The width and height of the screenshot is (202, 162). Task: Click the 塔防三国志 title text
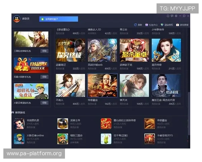pyautogui.click(x=76, y=135)
